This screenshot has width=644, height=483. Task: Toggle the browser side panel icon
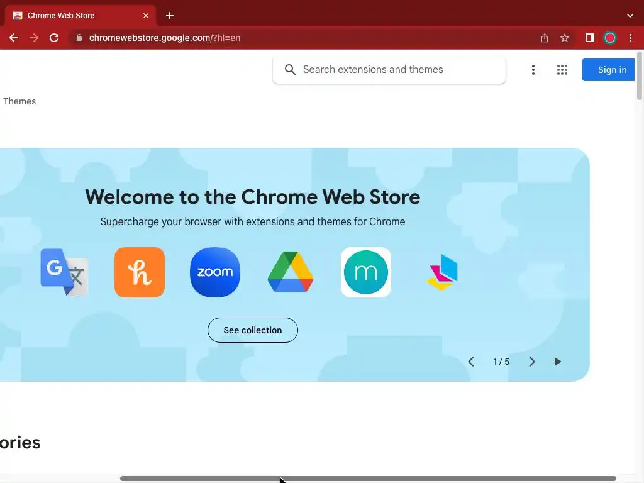590,38
